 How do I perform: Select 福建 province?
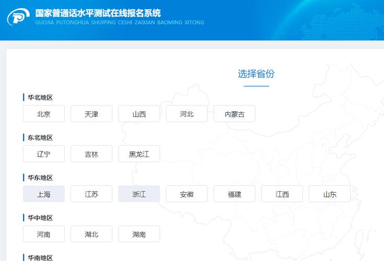coord(235,194)
